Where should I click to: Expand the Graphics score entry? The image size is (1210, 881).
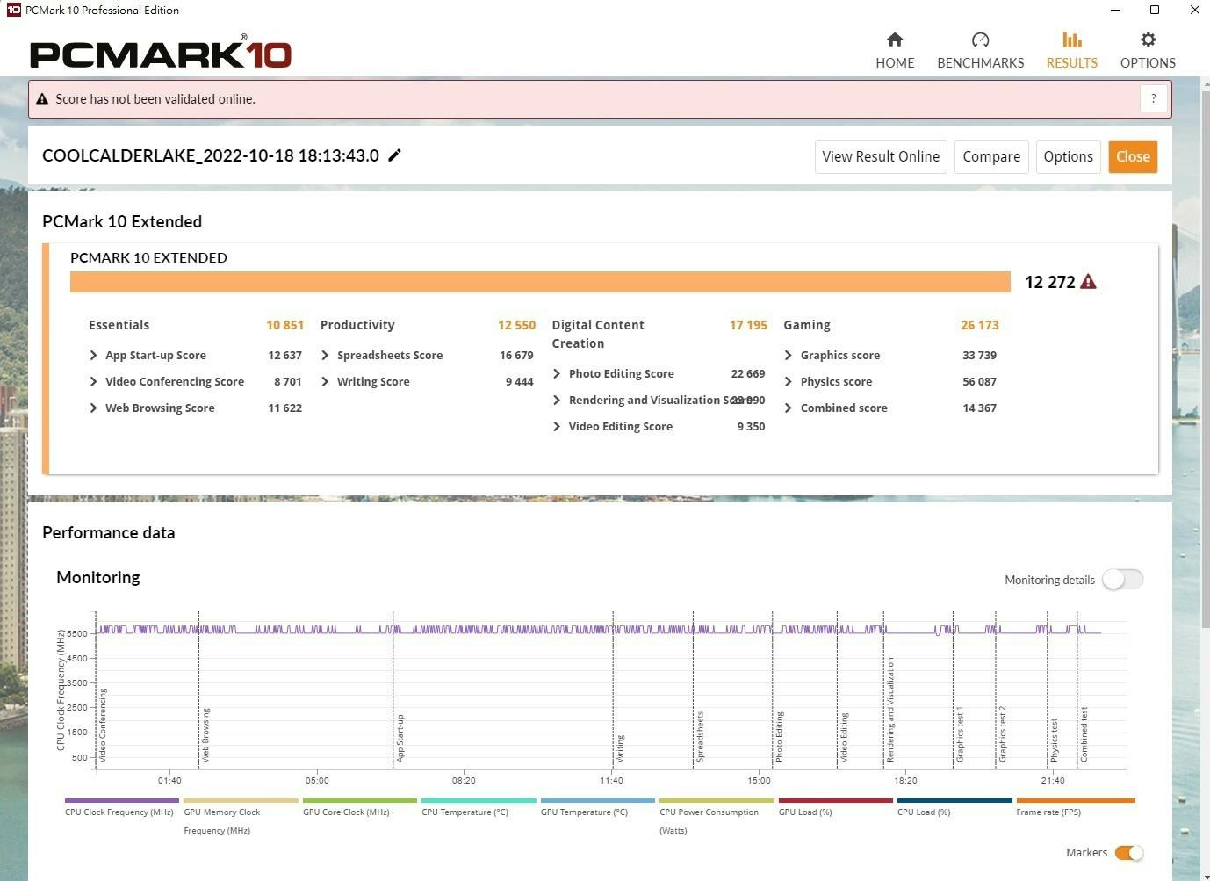[x=789, y=356]
